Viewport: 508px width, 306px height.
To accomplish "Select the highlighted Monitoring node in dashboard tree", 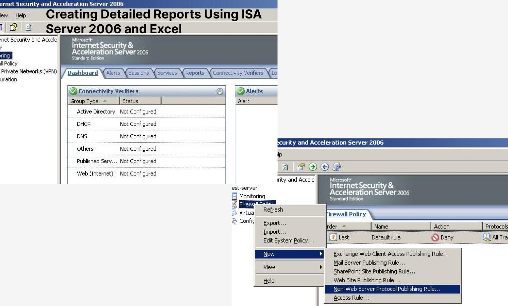I will click(x=6, y=56).
